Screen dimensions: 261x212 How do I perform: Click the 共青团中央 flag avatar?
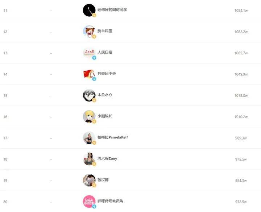[89, 74]
